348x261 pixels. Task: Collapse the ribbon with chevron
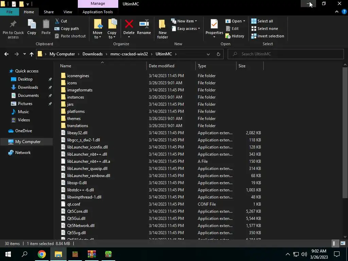point(337,12)
